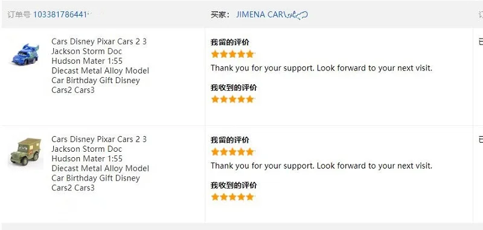The height and width of the screenshot is (230, 483).
Task: Click fifth star in first 我留的评价 rating
Action: pyautogui.click(x=250, y=54)
